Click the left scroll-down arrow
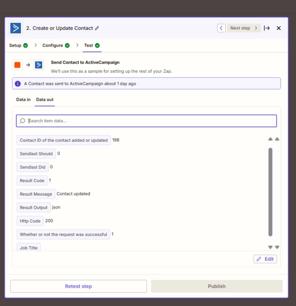Image resolution: width=296 pixels, height=306 pixels. click(x=270, y=247)
